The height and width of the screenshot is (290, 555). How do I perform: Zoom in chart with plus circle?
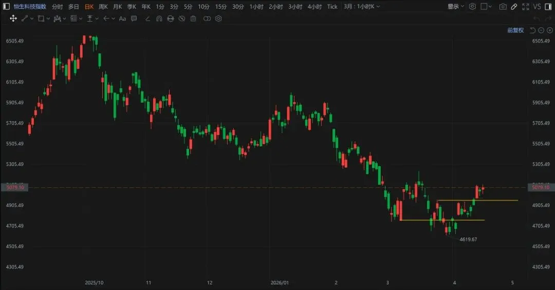coord(550,30)
